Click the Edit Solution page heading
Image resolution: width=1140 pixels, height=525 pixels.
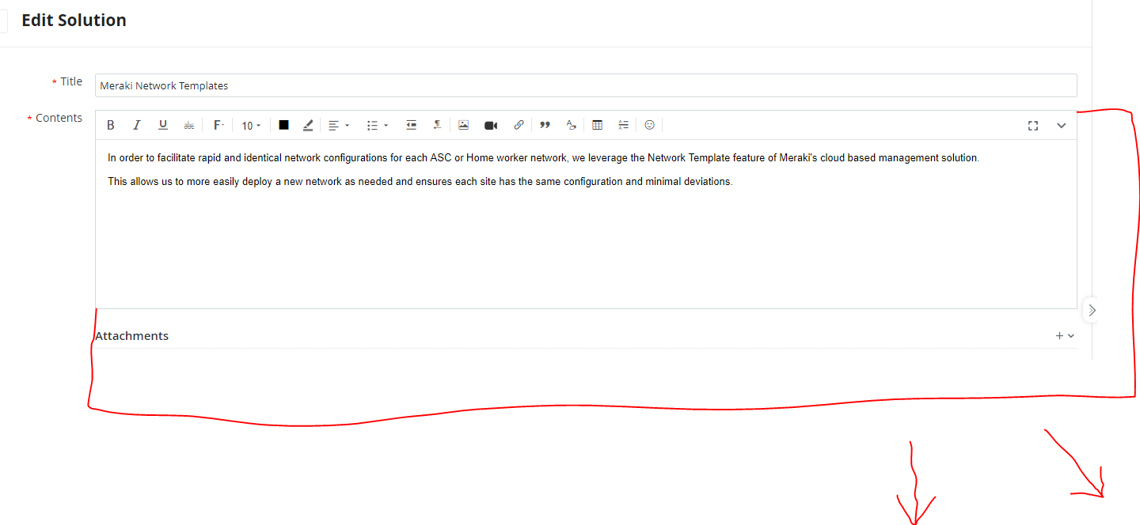click(74, 21)
